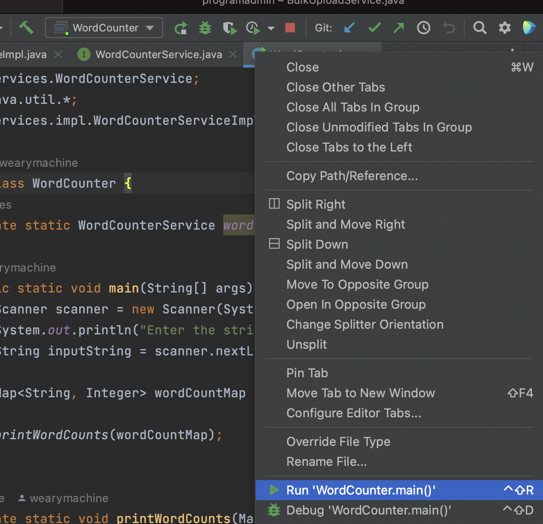The image size is (543, 524).
Task: Select Open In Opposite Group
Action: point(399,304)
